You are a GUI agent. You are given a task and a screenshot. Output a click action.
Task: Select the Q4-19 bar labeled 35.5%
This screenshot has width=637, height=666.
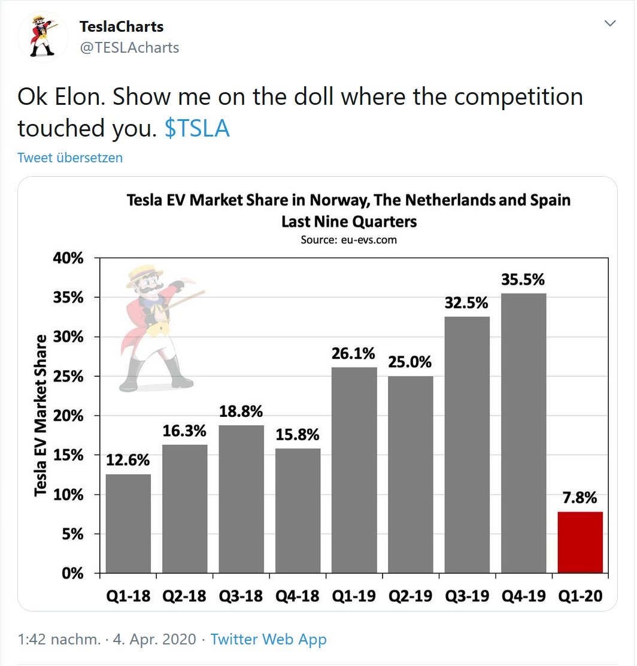click(x=523, y=432)
